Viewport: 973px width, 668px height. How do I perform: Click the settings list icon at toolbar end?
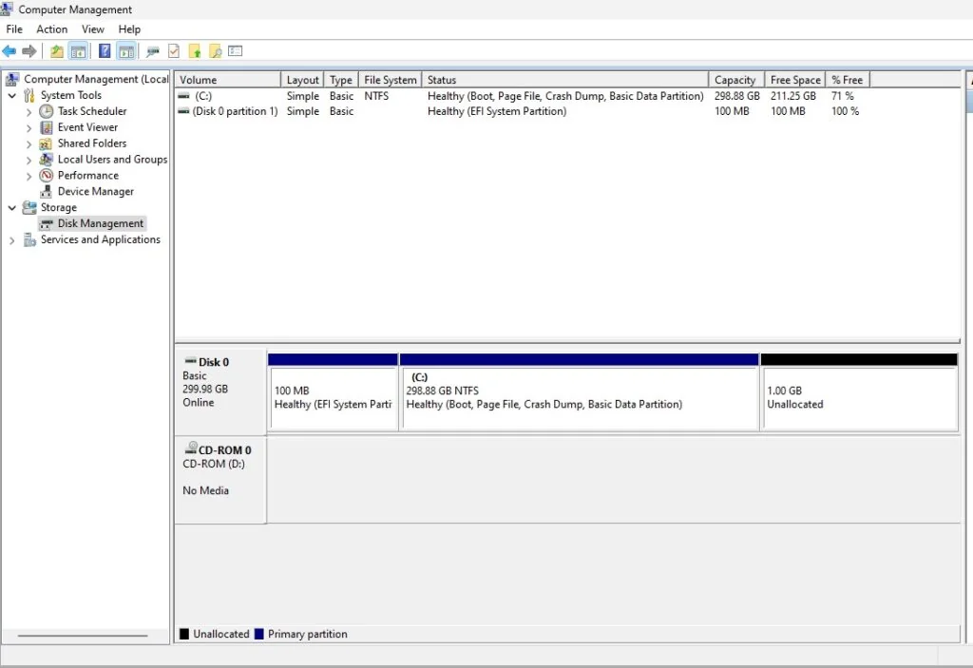pyautogui.click(x=236, y=51)
